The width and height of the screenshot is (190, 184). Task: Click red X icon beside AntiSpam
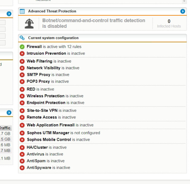pyautogui.click(x=22, y=161)
